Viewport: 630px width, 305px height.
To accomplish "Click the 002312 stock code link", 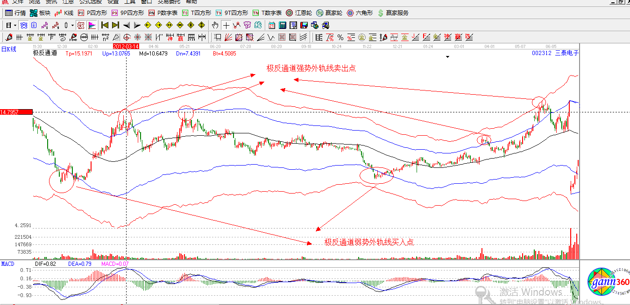I will tap(541, 53).
